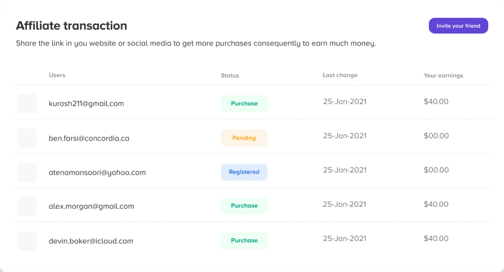
Task: Click the Pending status badge
Action: (x=244, y=138)
